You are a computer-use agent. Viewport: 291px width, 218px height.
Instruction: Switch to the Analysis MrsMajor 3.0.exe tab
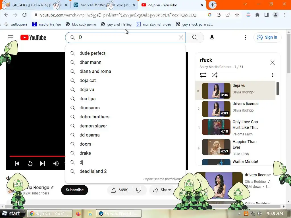[x=104, y=5]
